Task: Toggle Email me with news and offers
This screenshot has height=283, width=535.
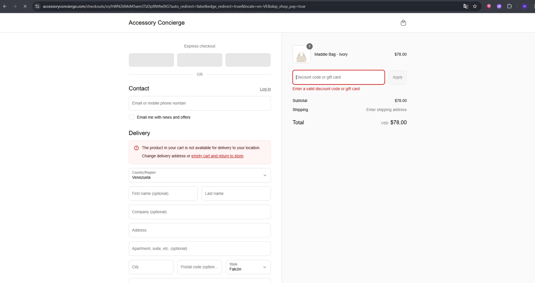Action: (x=132, y=117)
